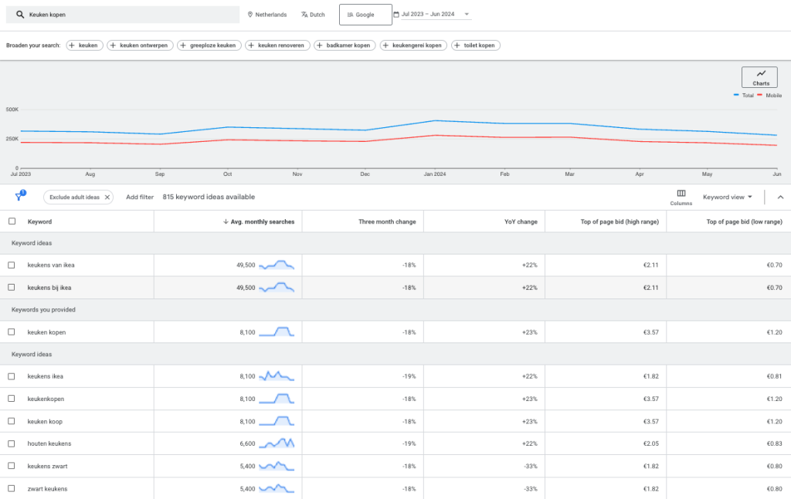This screenshot has width=791, height=499.
Task: Click the search magnifier icon
Action: coord(19,15)
